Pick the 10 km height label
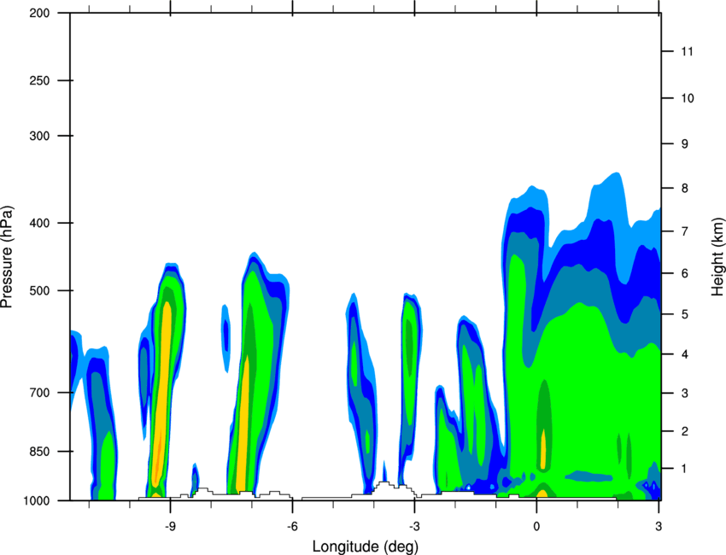The width and height of the screenshot is (726, 555). coord(687,98)
